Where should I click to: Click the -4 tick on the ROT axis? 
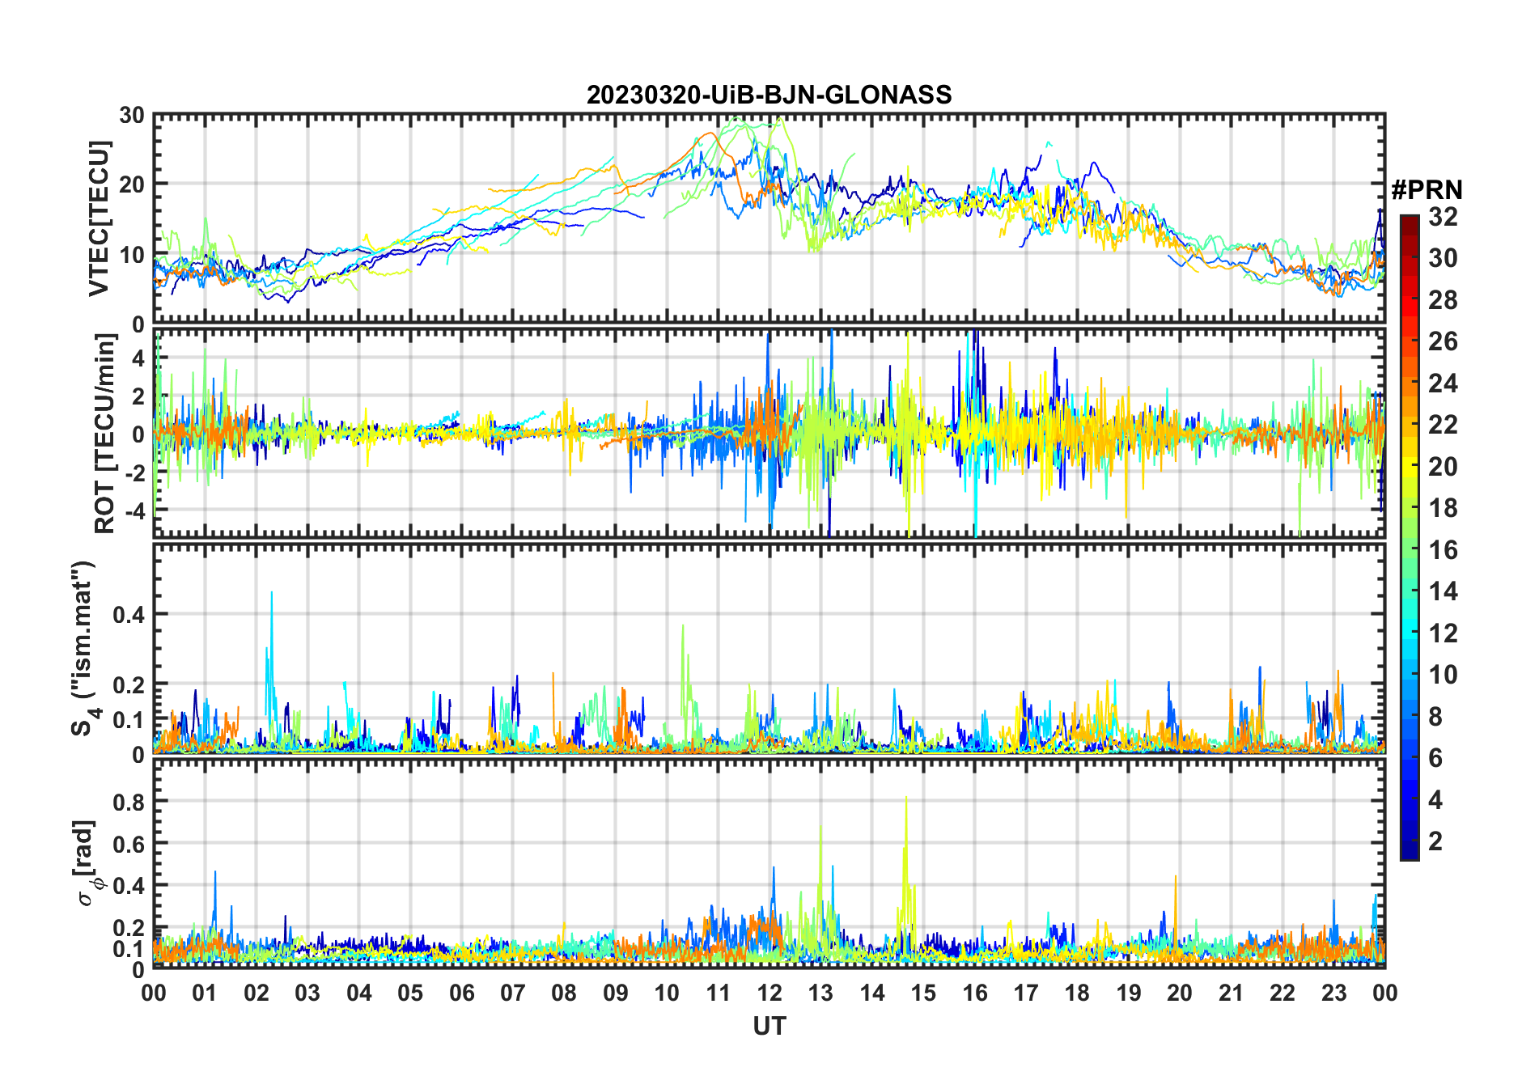(134, 510)
